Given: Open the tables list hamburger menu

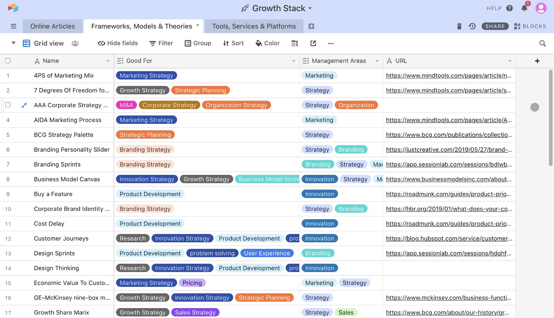Looking at the screenshot, I should (x=14, y=26).
